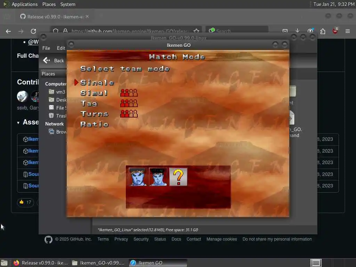Close the Release v0.99.0 browser tab
The image size is (356, 267).
pos(87,16)
